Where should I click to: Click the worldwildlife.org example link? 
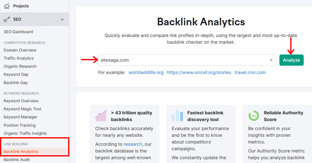146,72
